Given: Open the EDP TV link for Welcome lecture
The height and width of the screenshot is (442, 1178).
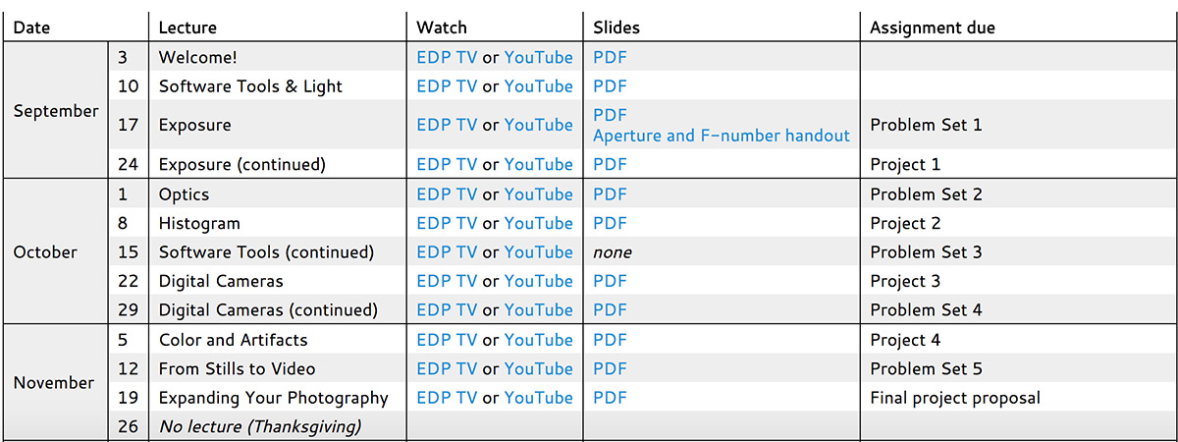Looking at the screenshot, I should coord(447,57).
